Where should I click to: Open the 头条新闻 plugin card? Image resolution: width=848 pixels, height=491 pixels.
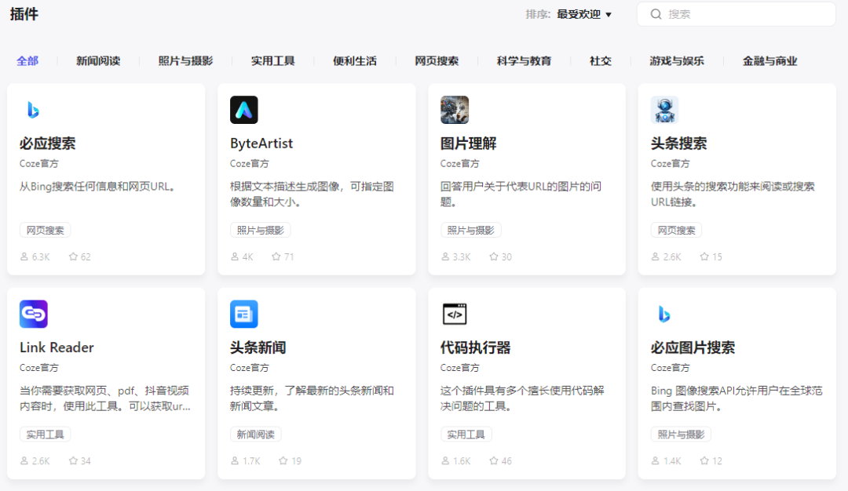316,383
